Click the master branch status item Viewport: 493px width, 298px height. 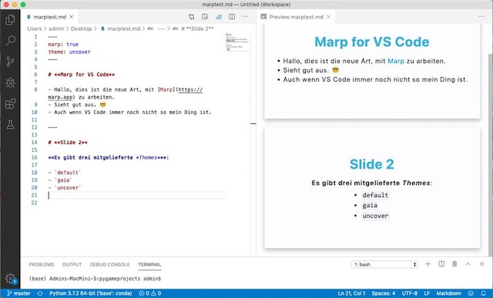(x=18, y=293)
